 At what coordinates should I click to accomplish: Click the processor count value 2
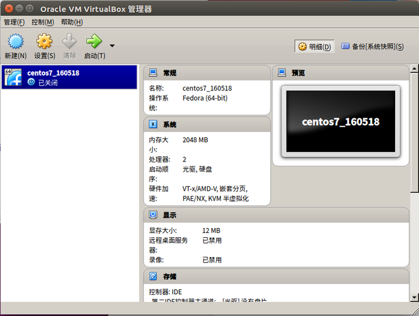[184, 160]
